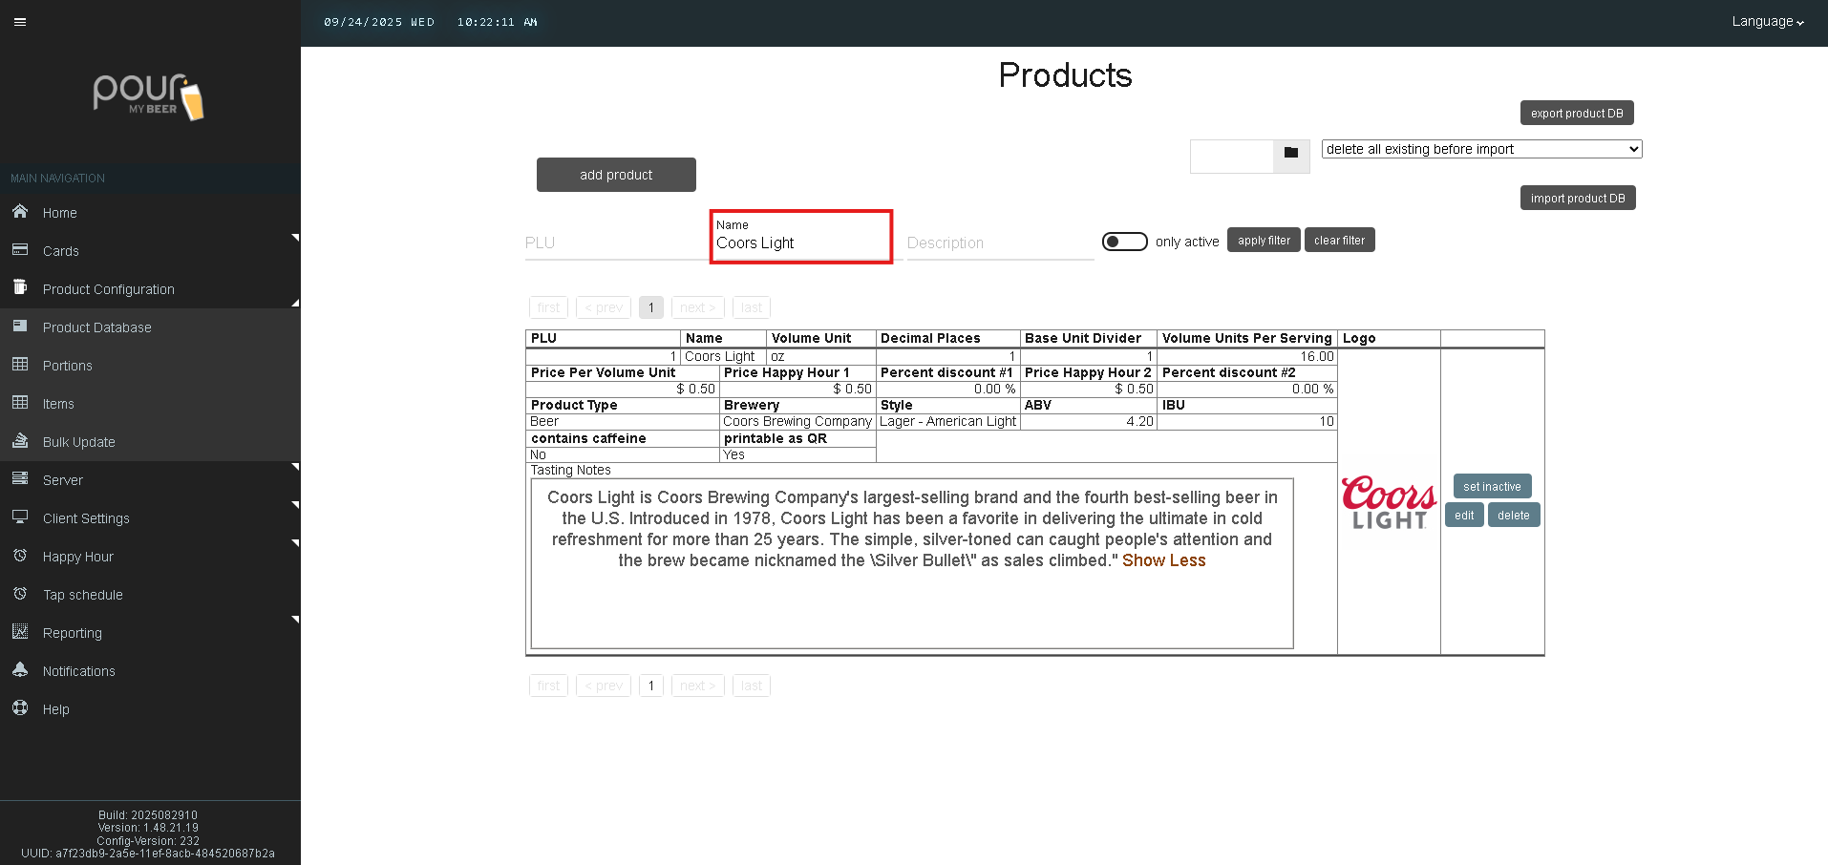The height and width of the screenshot is (865, 1828).
Task: Click the add product button
Action: [616, 175]
